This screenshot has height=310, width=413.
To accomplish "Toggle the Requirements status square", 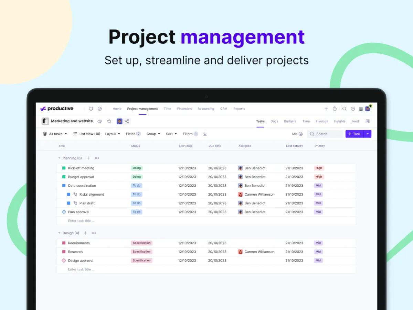I will tap(64, 243).
